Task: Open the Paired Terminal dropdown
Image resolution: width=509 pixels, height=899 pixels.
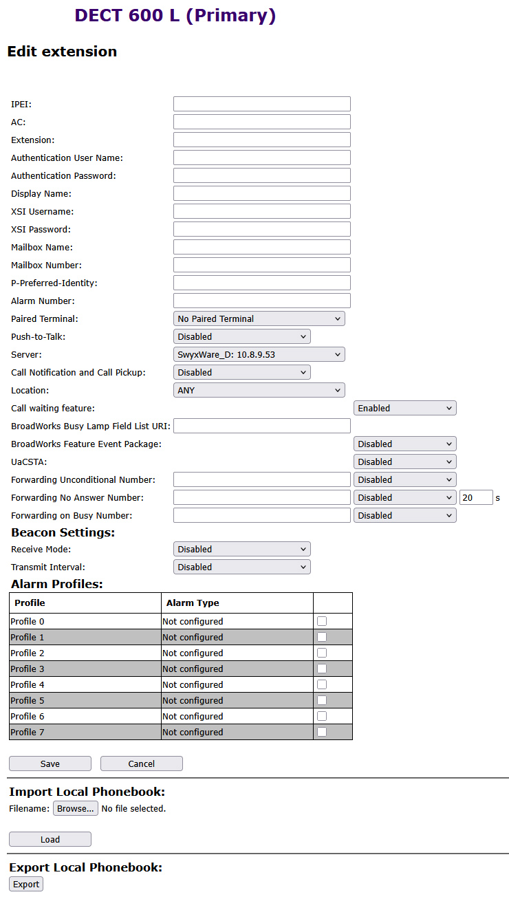Action: click(x=259, y=318)
